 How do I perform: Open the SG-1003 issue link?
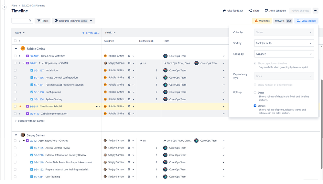click(x=34, y=56)
